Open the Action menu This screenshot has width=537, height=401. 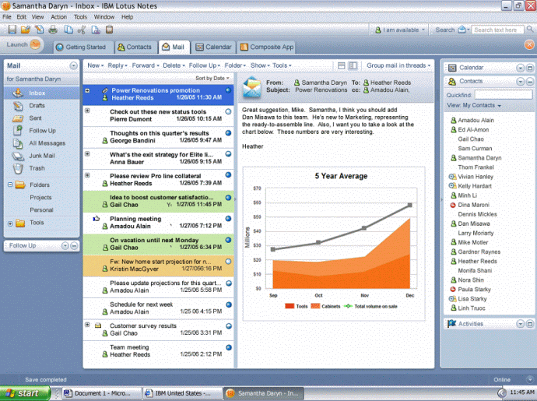coord(58,17)
